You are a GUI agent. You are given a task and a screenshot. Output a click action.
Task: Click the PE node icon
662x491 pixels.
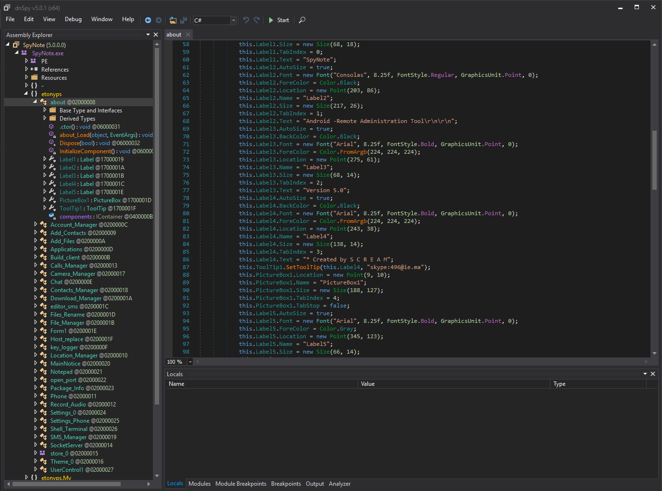(x=33, y=61)
